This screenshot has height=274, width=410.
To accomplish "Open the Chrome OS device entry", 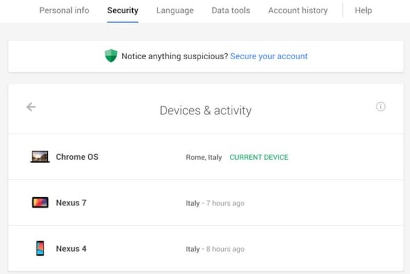I will (x=206, y=157).
